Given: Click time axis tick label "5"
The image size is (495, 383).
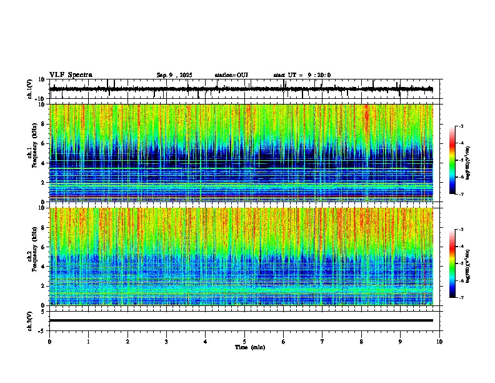Looking at the screenshot, I should [244, 342].
